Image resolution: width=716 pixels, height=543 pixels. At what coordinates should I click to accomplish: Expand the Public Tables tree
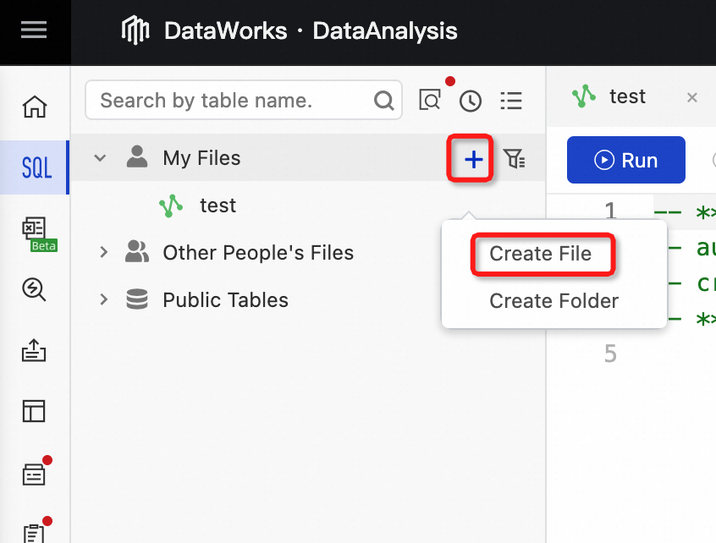click(102, 299)
